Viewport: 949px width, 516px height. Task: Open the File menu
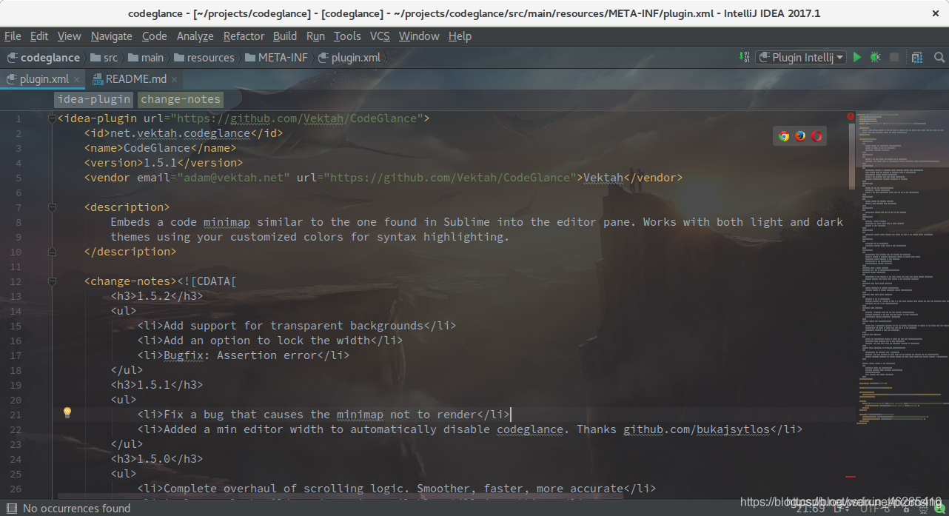[x=13, y=36]
